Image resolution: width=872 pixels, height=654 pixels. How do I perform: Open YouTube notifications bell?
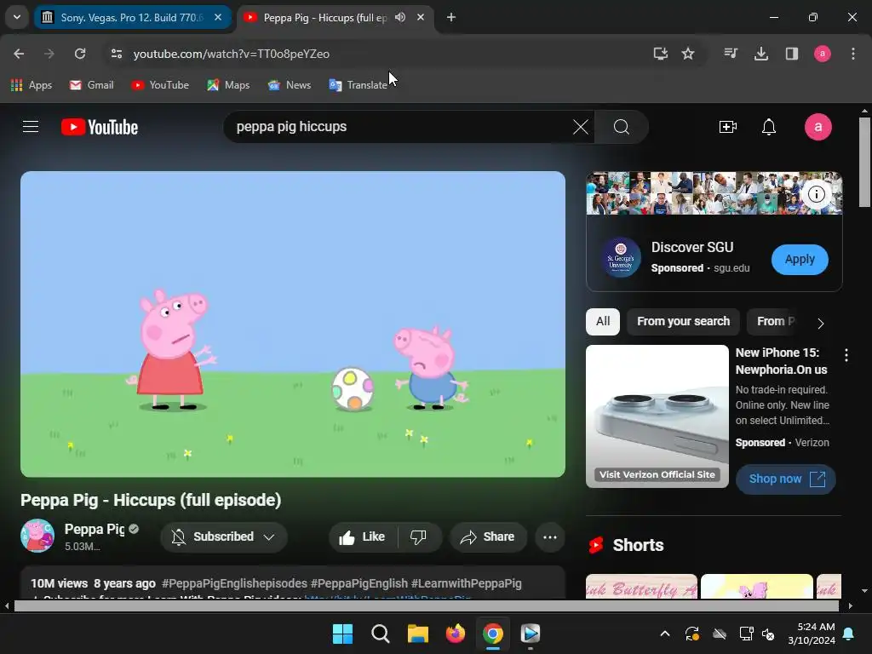click(x=769, y=127)
